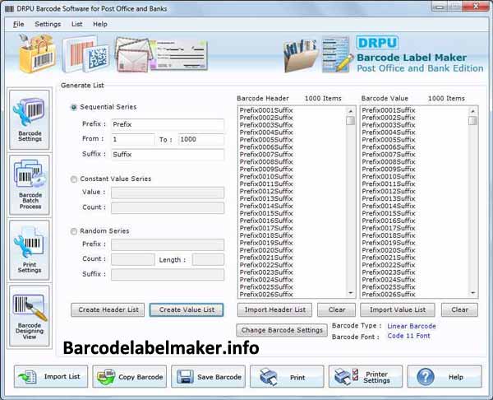Click down arrow of Barcode Header list scrollbar
Screen dimensions: 493x400
pos(350,293)
